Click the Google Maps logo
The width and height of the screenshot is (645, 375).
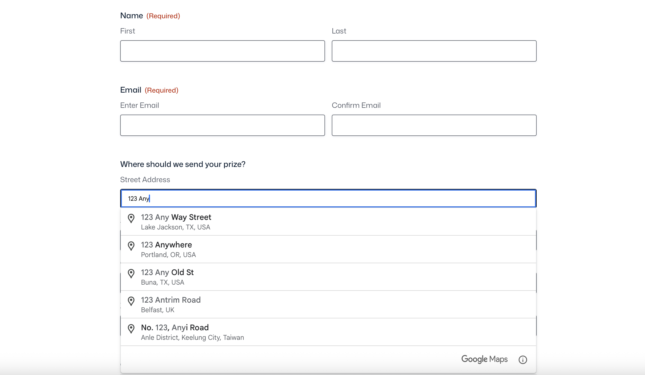click(x=484, y=359)
